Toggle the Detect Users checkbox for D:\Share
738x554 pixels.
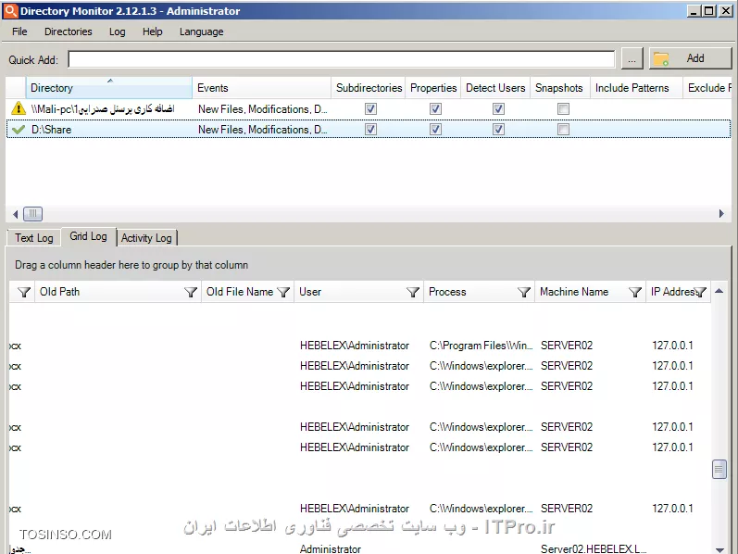click(x=498, y=129)
